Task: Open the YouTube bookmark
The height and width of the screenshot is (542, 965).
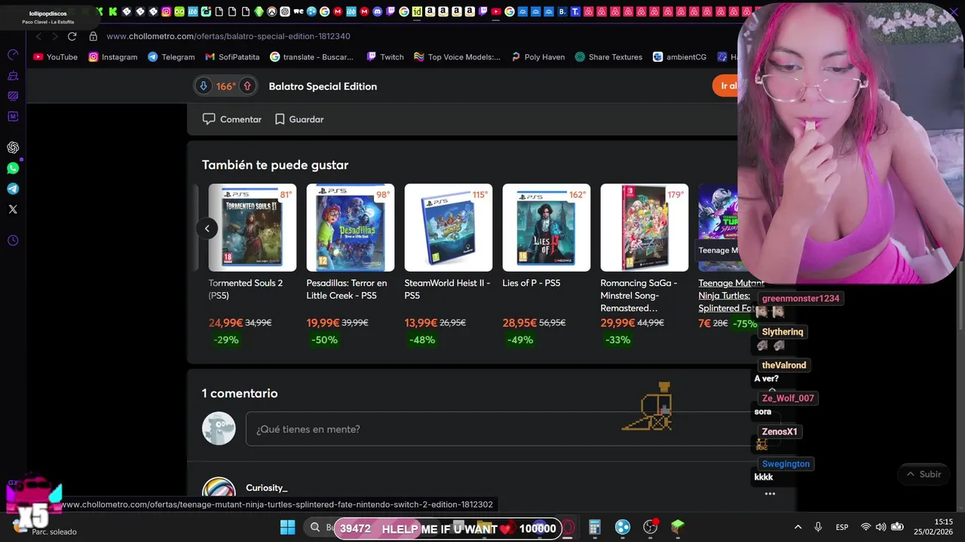Action: pyautogui.click(x=56, y=57)
